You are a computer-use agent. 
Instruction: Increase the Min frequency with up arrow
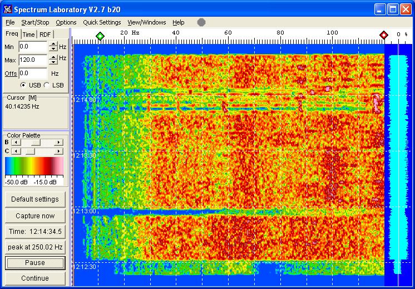pyautogui.click(x=53, y=44)
